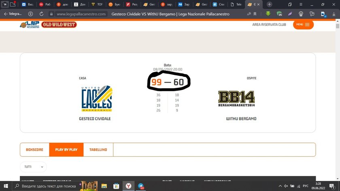Open the orange MENU hamburger button
Viewport: 340px width, 191px height.
click(303, 25)
